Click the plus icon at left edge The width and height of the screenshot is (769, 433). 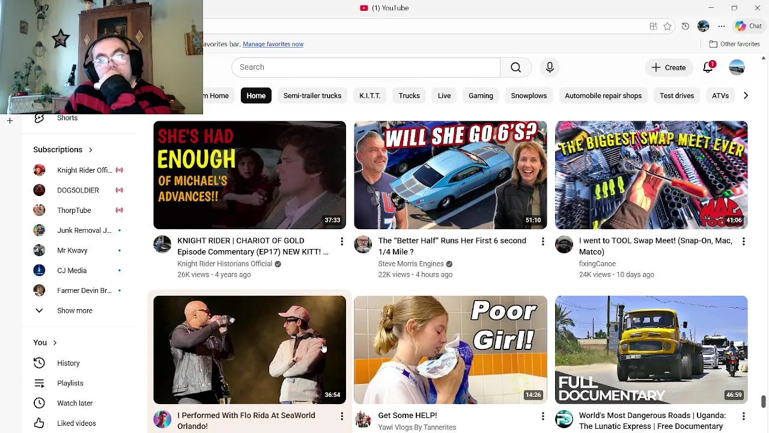10,121
